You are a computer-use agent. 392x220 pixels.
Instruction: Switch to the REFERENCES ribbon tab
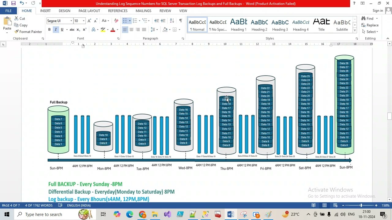tap(118, 11)
